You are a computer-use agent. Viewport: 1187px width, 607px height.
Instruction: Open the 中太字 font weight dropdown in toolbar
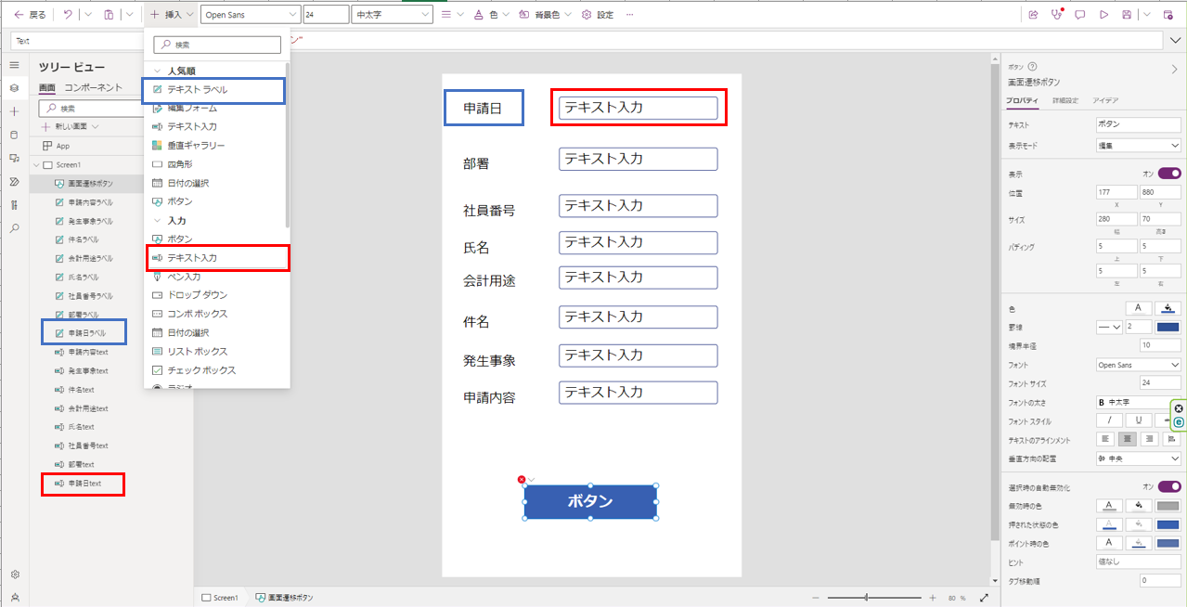point(393,15)
